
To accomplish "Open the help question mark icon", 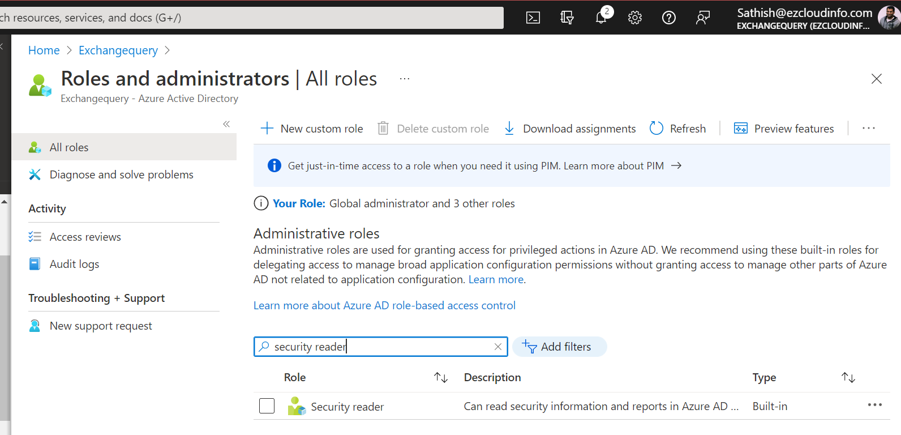I will pyautogui.click(x=669, y=18).
